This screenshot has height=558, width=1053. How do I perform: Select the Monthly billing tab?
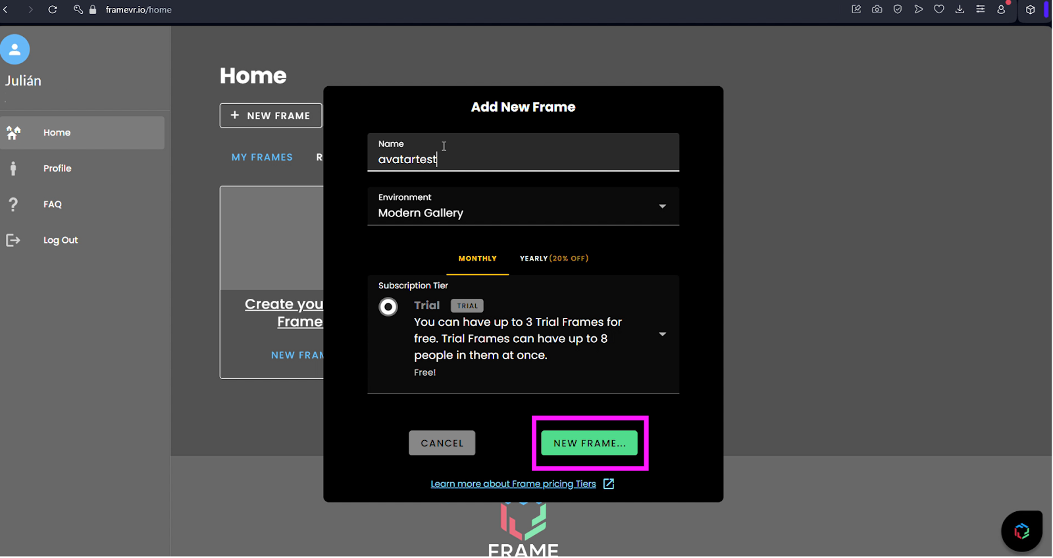coord(477,259)
